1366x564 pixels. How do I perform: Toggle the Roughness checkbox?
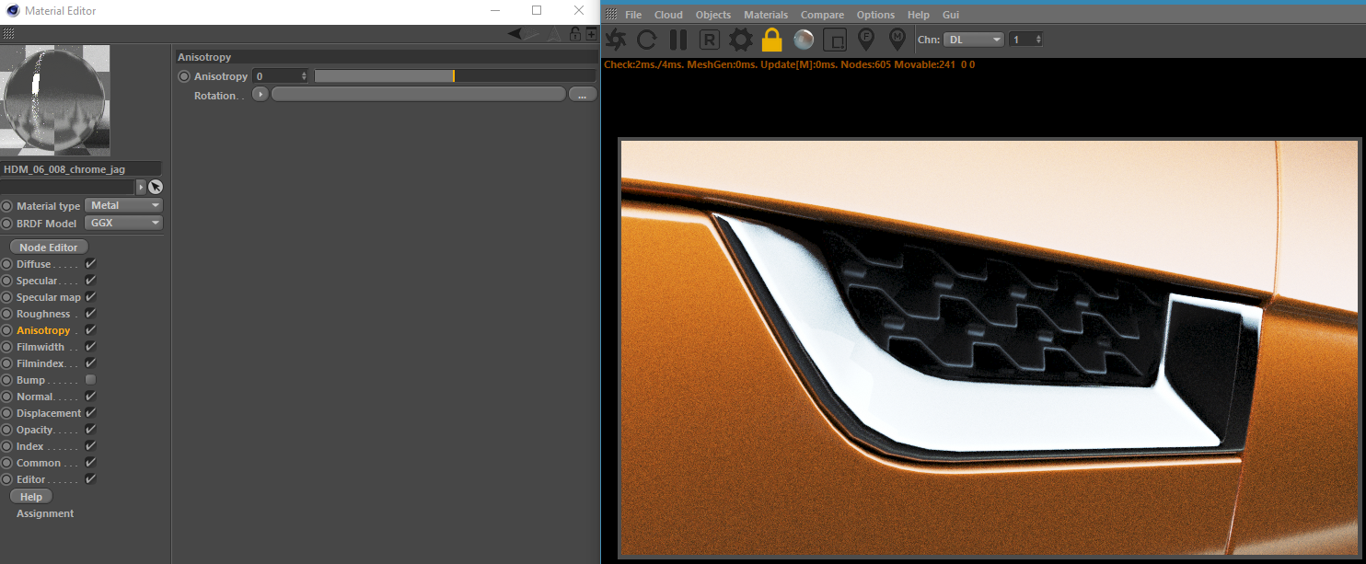[x=90, y=314]
